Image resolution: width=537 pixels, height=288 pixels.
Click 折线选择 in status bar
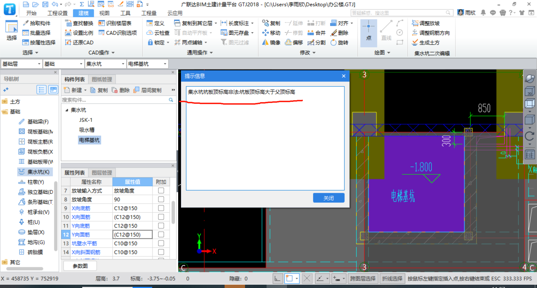click(392, 279)
